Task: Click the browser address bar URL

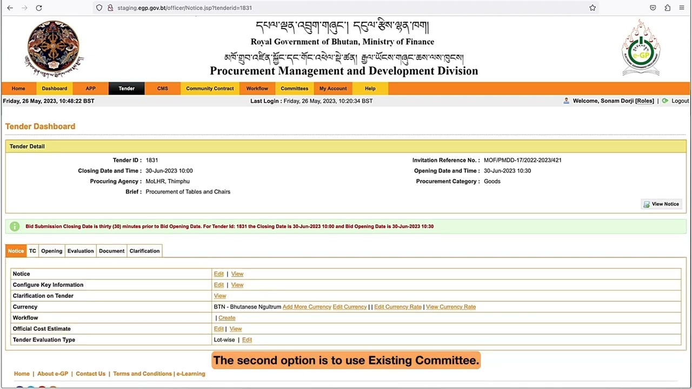Action: 184,8
